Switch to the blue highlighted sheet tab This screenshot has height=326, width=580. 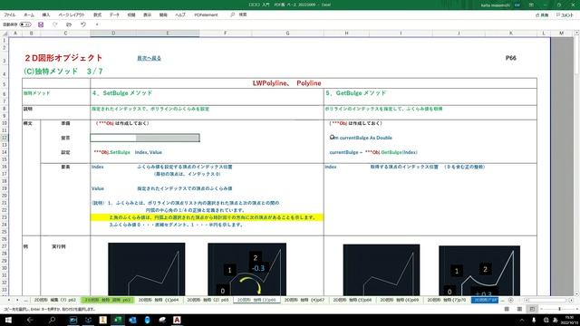(x=485, y=300)
